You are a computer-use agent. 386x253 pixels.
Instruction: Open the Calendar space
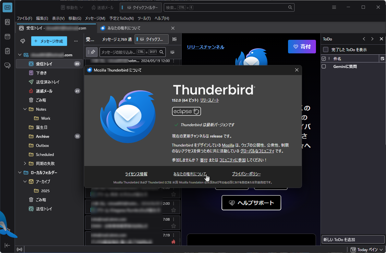pos(7,37)
